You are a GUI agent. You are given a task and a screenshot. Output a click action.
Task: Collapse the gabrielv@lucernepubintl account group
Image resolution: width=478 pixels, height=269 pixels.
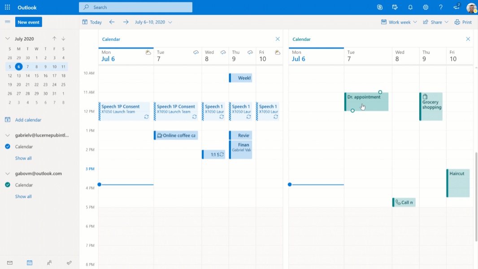point(8,135)
